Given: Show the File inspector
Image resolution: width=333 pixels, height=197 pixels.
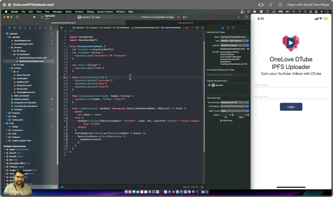Looking at the screenshot, I should [223, 28].
